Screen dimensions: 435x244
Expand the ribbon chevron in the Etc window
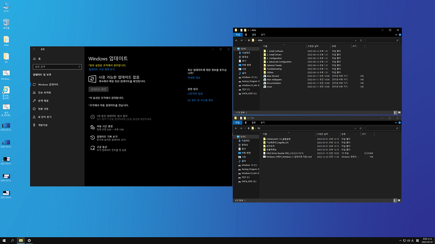pos(396,122)
